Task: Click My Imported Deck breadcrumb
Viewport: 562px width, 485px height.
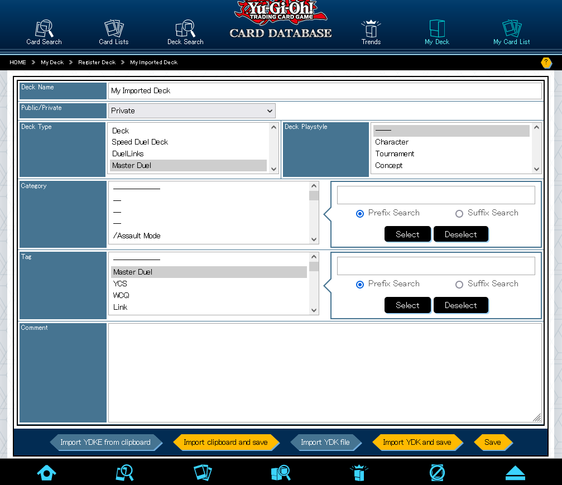Action: pos(154,63)
